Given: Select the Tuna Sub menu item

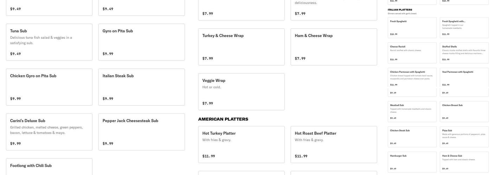Looking at the screenshot, I should click(x=49, y=42).
